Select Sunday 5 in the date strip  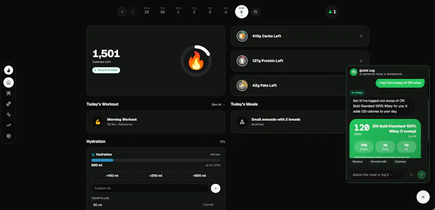(x=241, y=12)
